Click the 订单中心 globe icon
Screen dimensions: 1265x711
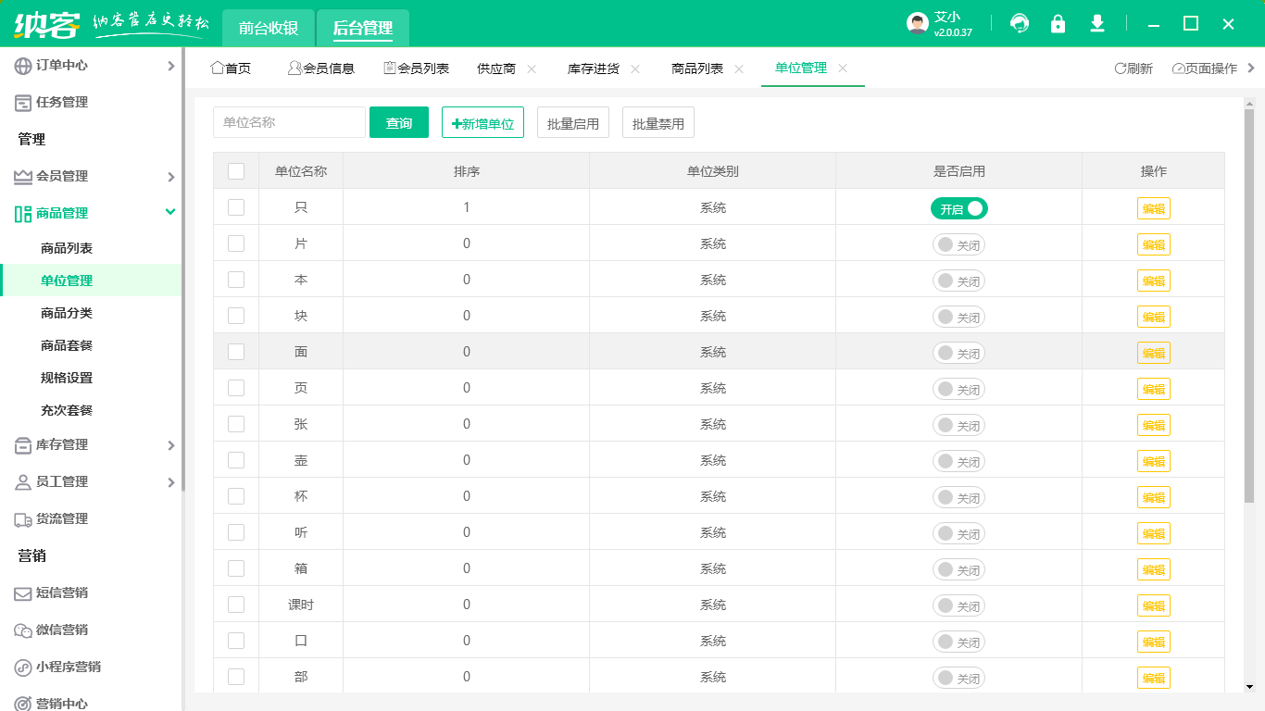(23, 66)
